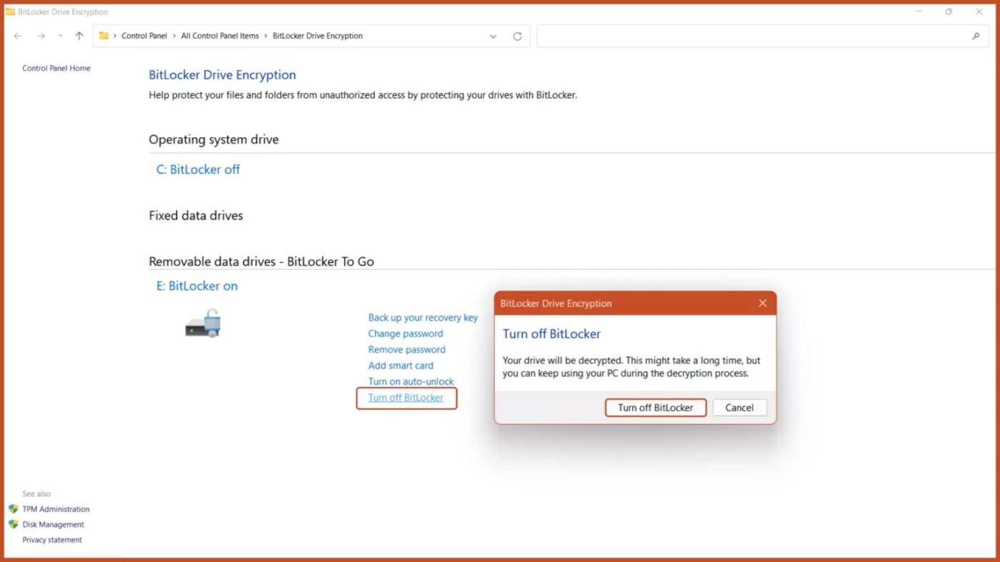Open All Control Panel Items breadcrumb
The image size is (1000, 562).
[x=220, y=36]
